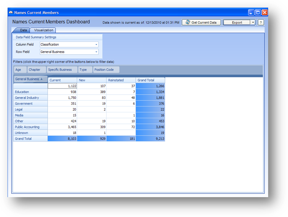Click the cell with value 1,122
The image size is (288, 217).
click(62, 86)
